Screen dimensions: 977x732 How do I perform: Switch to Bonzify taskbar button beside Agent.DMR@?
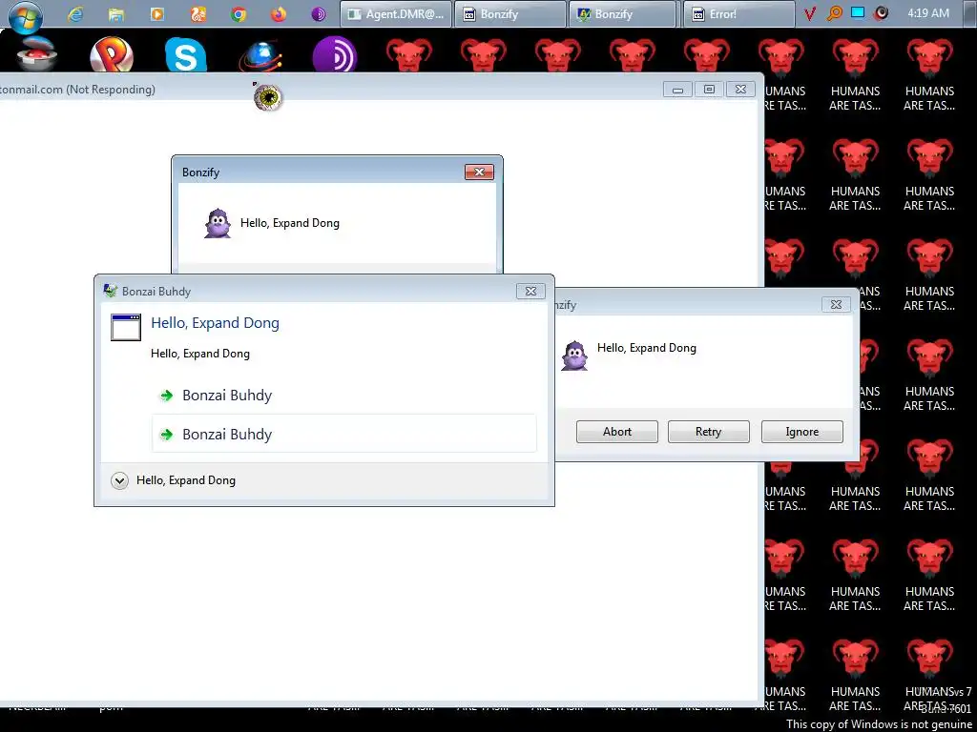510,14
